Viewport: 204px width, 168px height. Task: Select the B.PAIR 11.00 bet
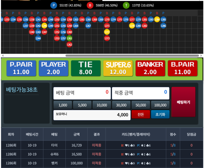183,68
